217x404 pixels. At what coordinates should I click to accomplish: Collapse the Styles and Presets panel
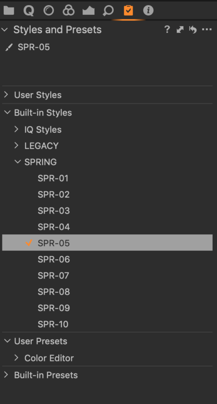[x=5, y=30]
